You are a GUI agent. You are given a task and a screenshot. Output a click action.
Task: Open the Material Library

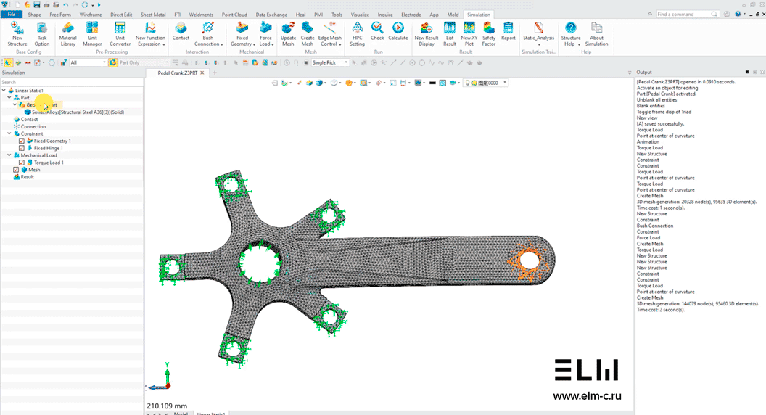[x=67, y=34]
